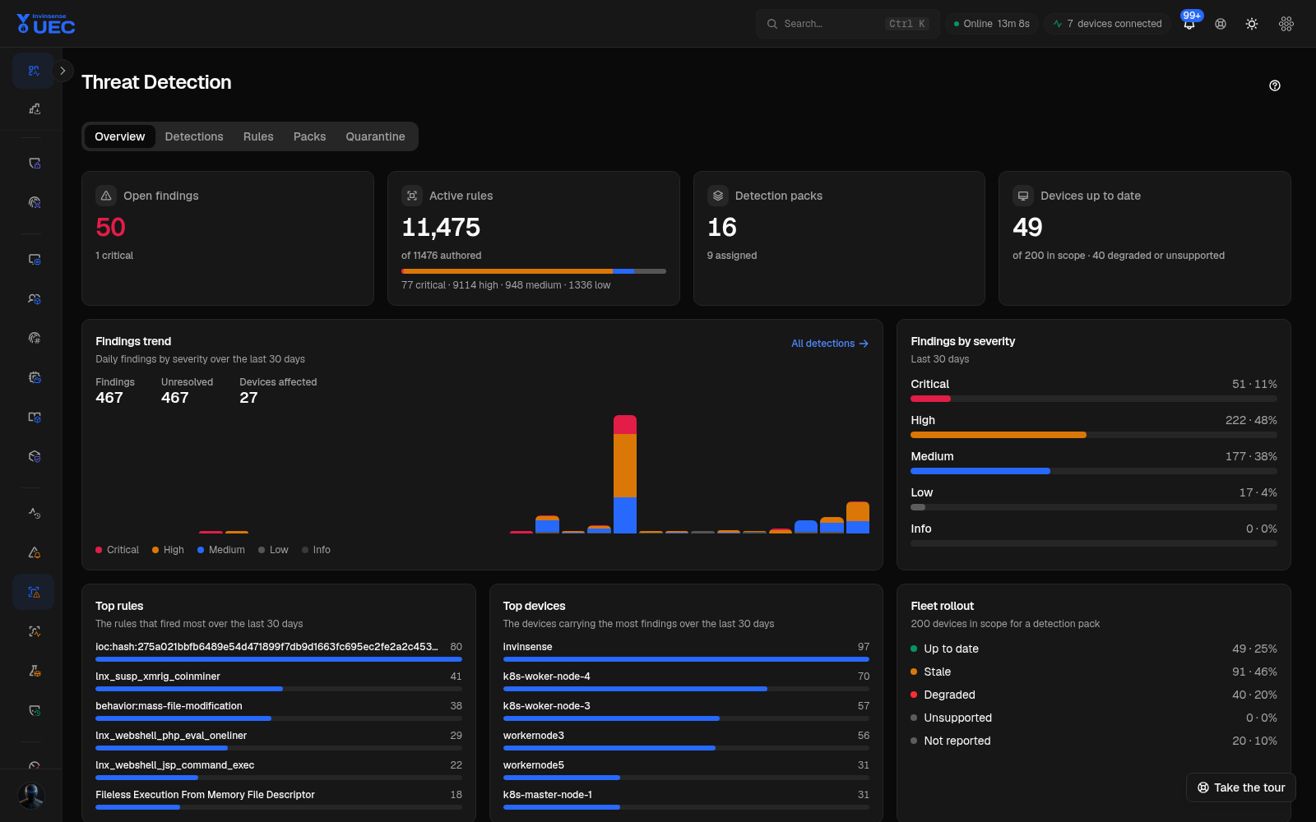
Task: Switch to the Rules tab
Action: 258,136
